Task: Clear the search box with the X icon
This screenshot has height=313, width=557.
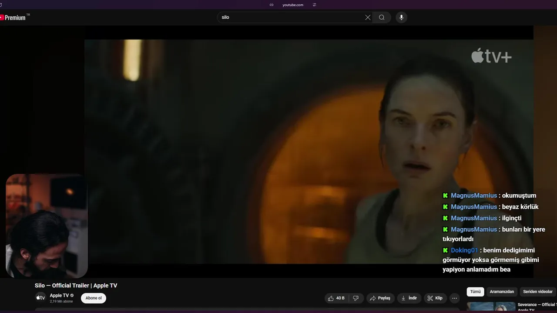Action: 368,17
